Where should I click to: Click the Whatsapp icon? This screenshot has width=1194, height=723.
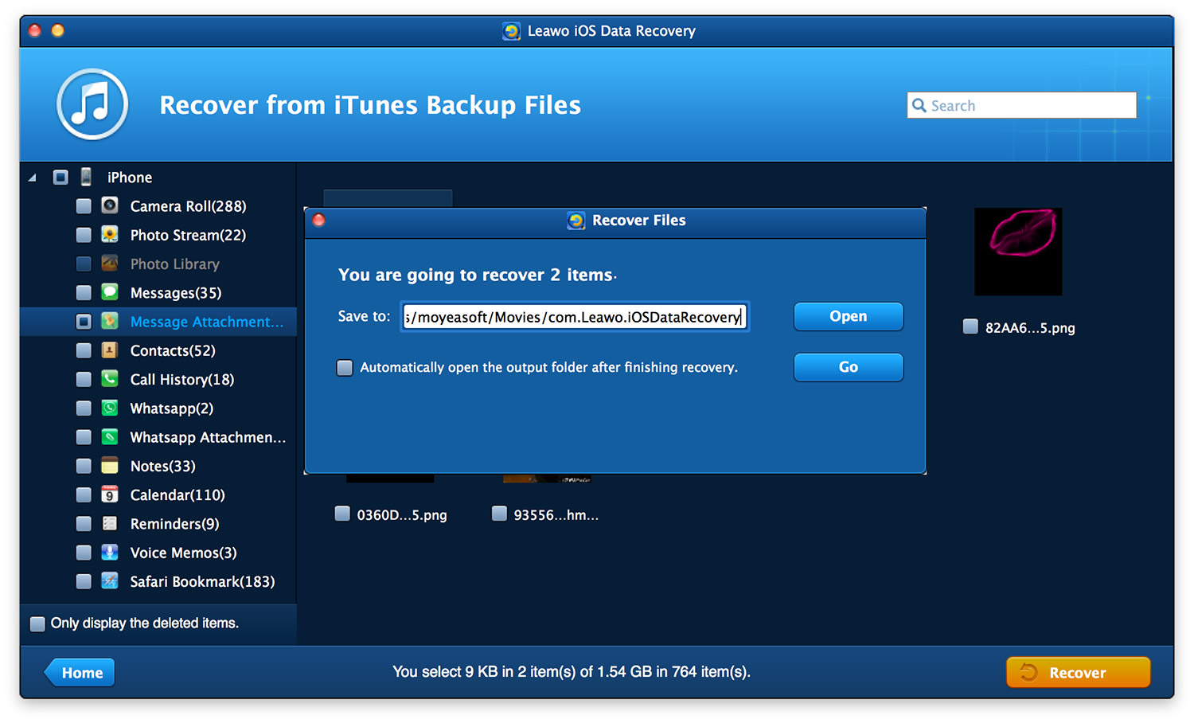click(x=110, y=408)
